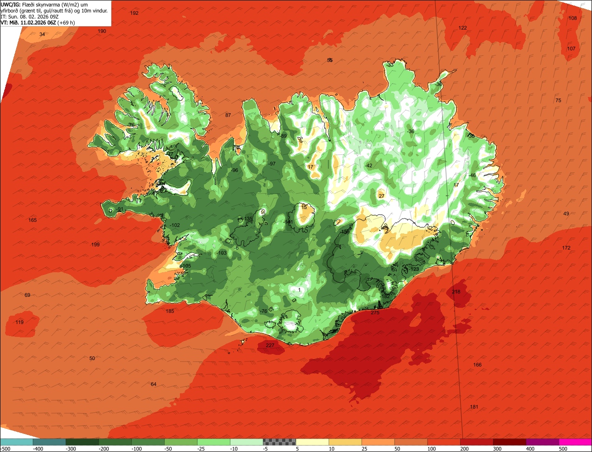The image size is (592, 452).
Task: Click the map value '105'
Action: tap(186, 266)
